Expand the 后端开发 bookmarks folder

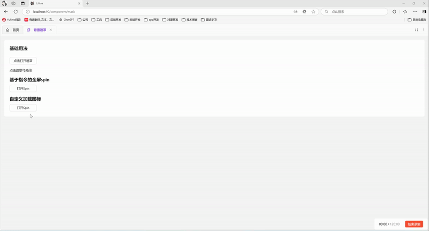pos(113,20)
